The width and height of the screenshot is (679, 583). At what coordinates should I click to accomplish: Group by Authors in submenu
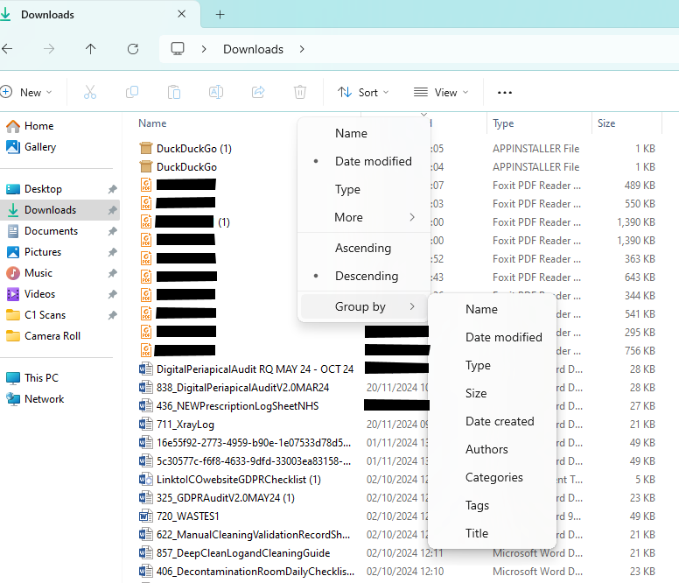click(x=492, y=449)
